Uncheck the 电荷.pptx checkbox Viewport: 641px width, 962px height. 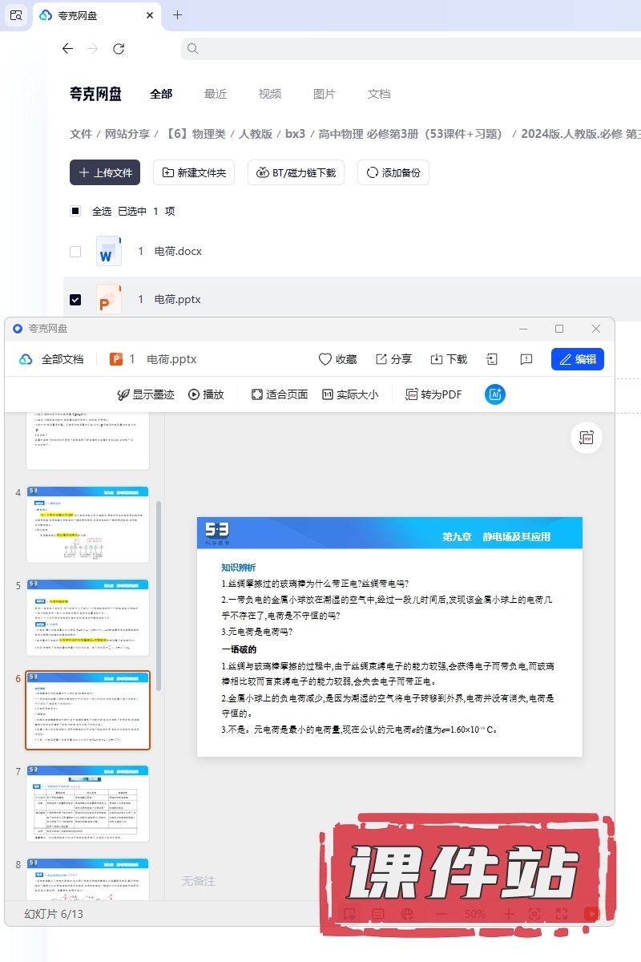pyautogui.click(x=75, y=300)
